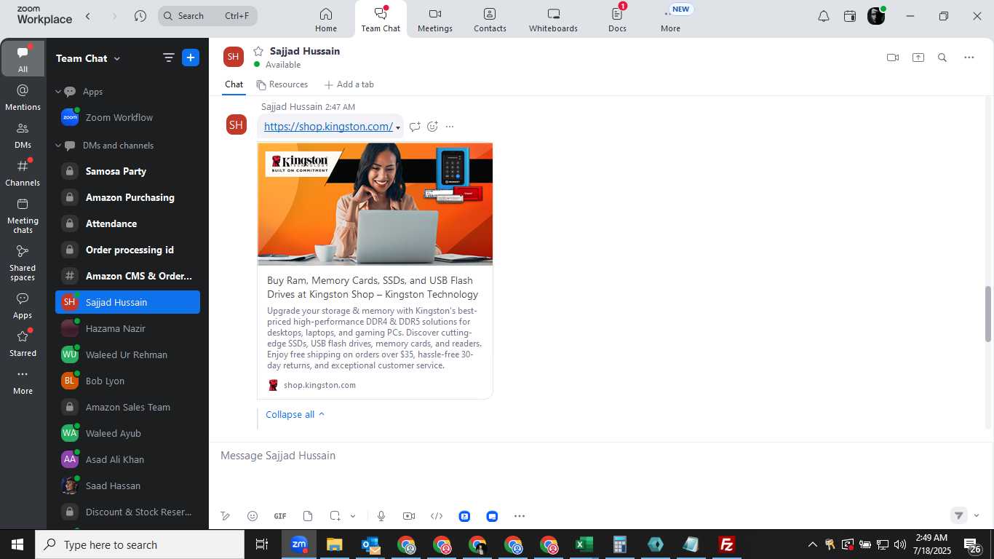Open the DMs sidebar view
The width and height of the screenshot is (994, 559).
(23, 135)
